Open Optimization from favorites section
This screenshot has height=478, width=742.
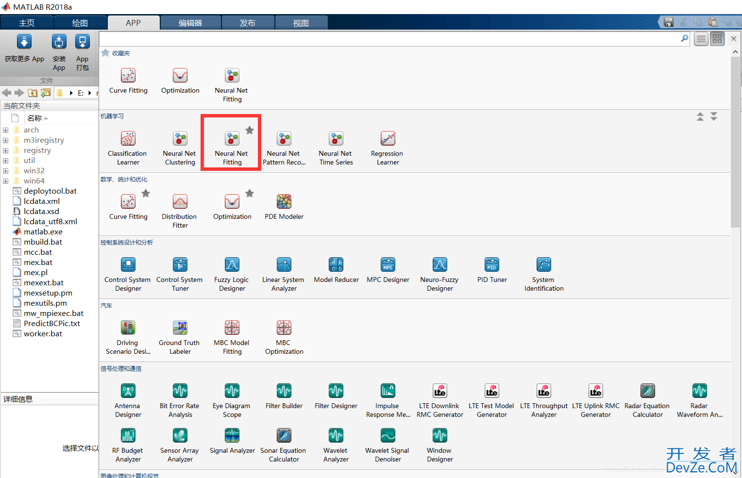click(x=180, y=81)
